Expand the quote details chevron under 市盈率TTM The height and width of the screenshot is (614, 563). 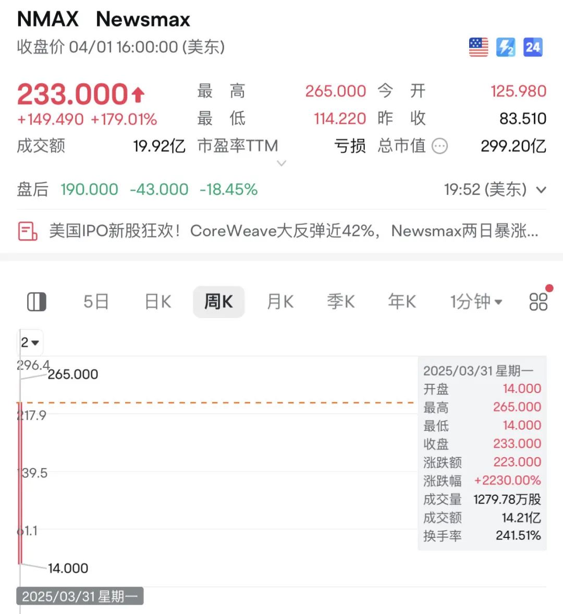click(x=281, y=163)
